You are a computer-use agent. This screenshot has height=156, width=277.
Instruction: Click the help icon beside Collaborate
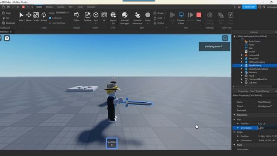(260, 7)
